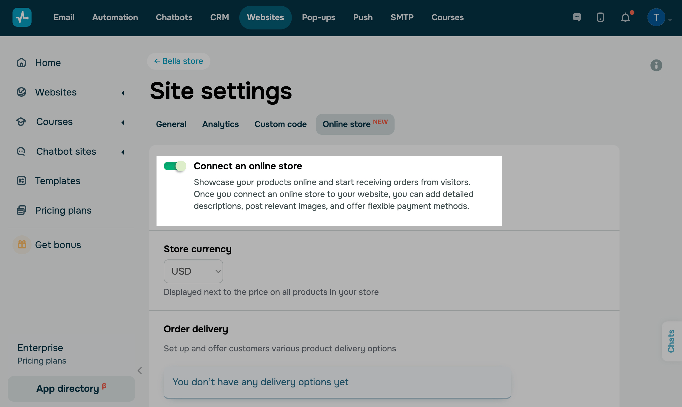
Task: Open the USD store currency dropdown
Action: [193, 271]
